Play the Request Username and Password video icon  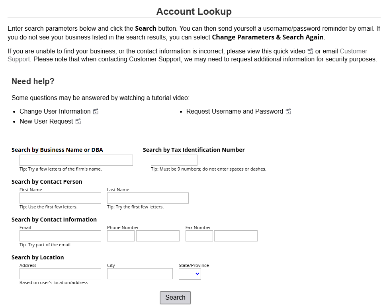pos(288,112)
